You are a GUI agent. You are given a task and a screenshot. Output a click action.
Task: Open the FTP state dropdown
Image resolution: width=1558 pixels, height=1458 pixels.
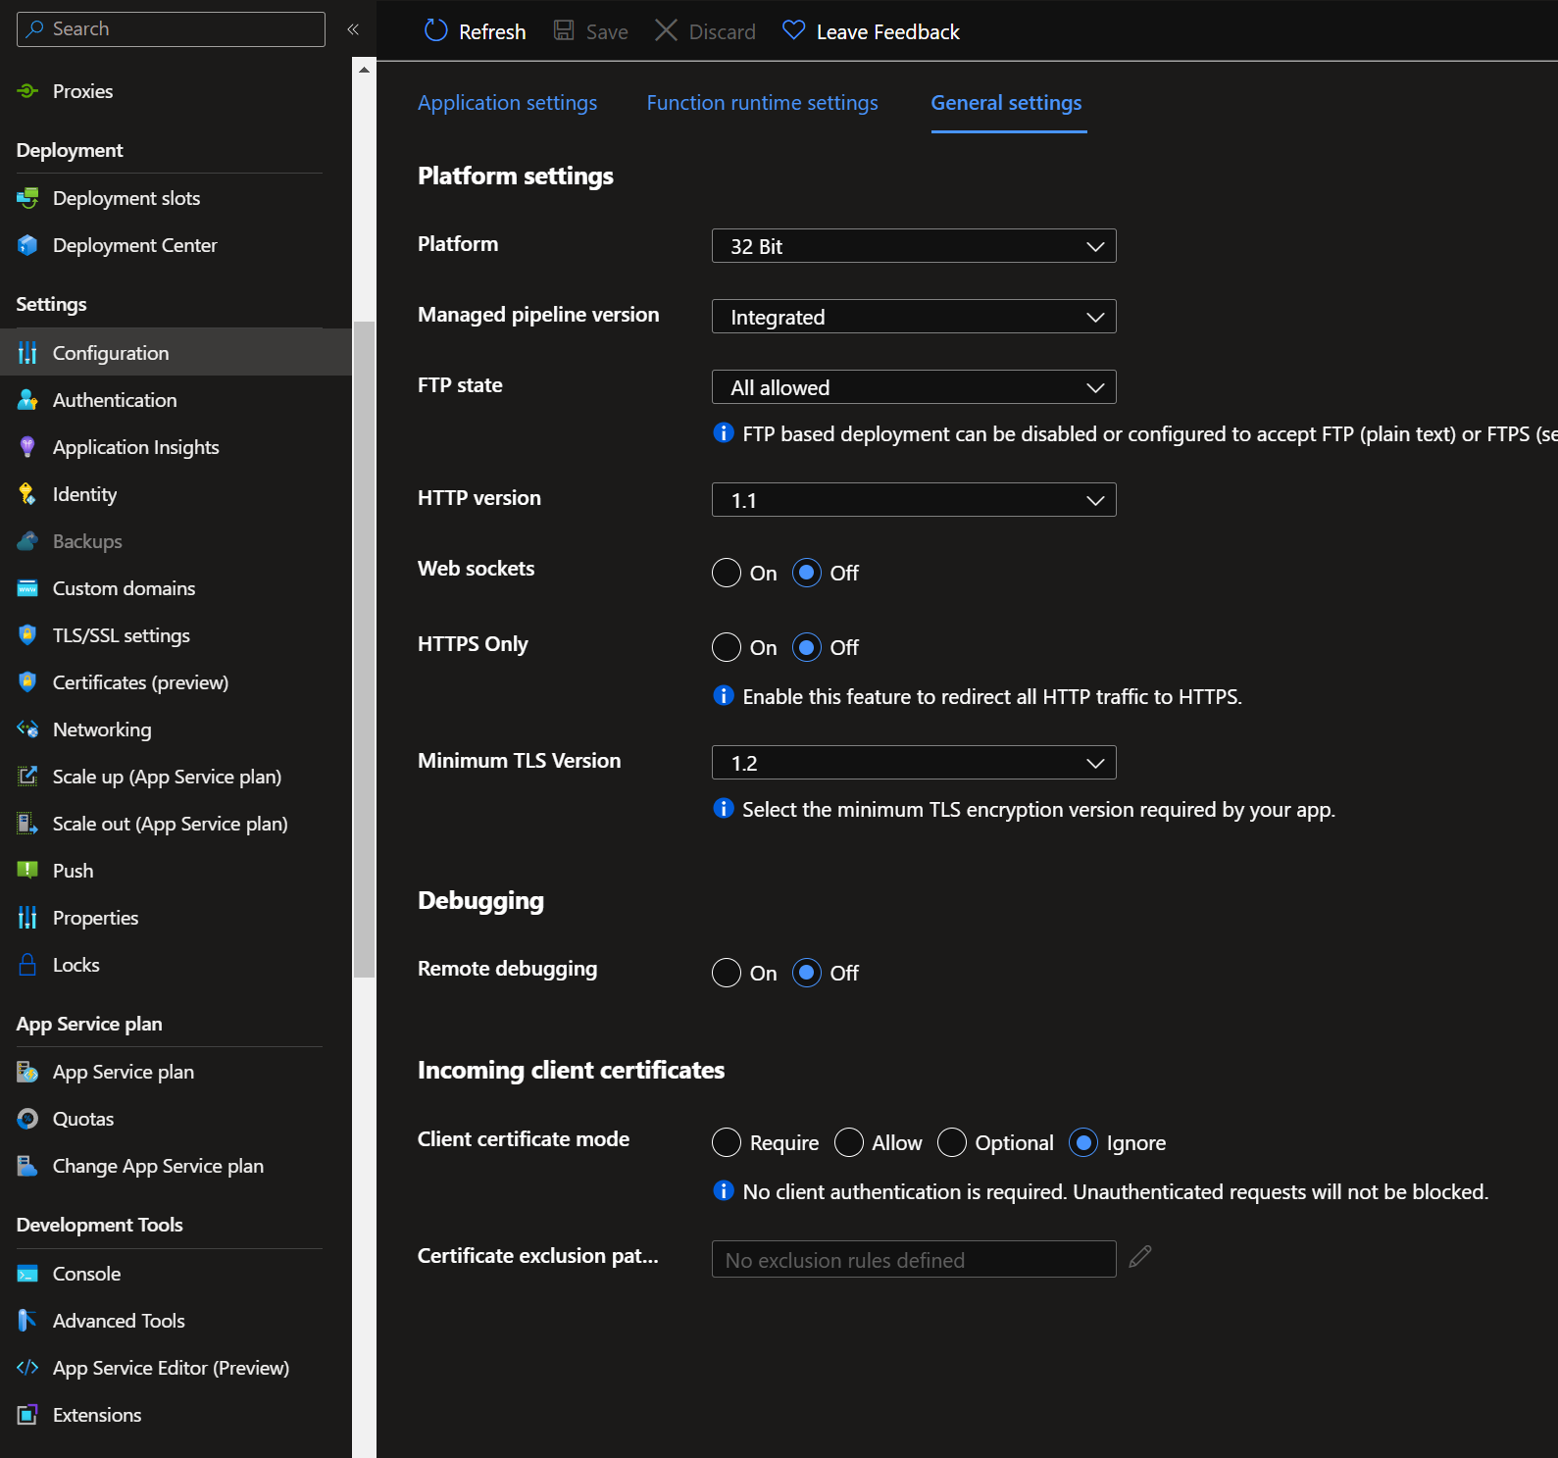point(914,387)
